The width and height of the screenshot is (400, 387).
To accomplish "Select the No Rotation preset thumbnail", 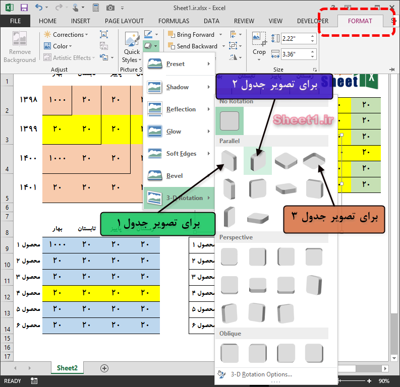I will [x=230, y=121].
